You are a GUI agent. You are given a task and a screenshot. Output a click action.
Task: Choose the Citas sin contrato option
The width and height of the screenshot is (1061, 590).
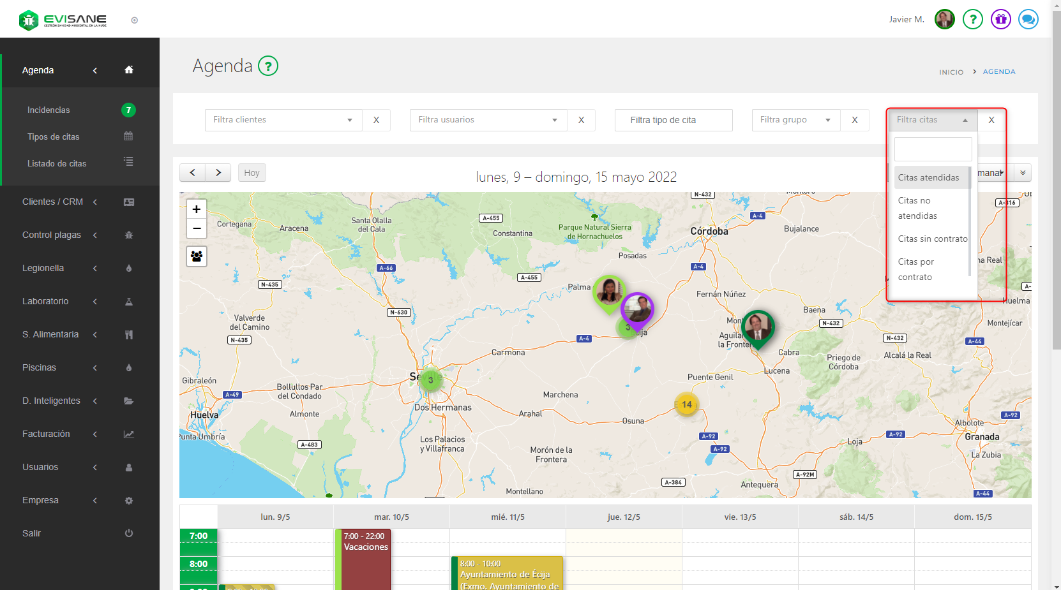(x=932, y=239)
